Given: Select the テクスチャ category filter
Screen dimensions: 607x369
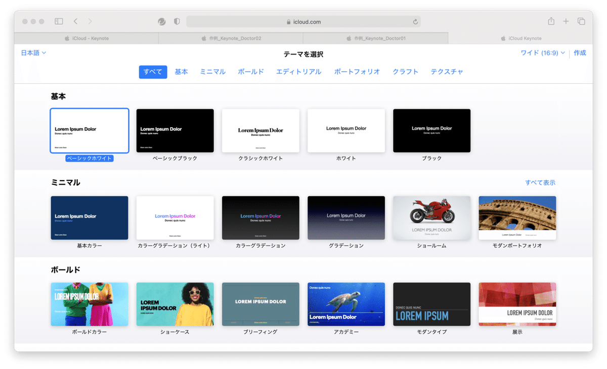Looking at the screenshot, I should 447,72.
